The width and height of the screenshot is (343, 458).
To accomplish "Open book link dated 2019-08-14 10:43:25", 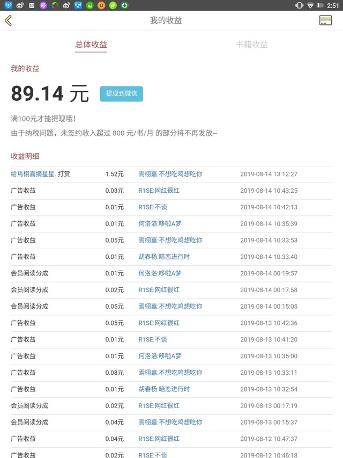I will (159, 191).
